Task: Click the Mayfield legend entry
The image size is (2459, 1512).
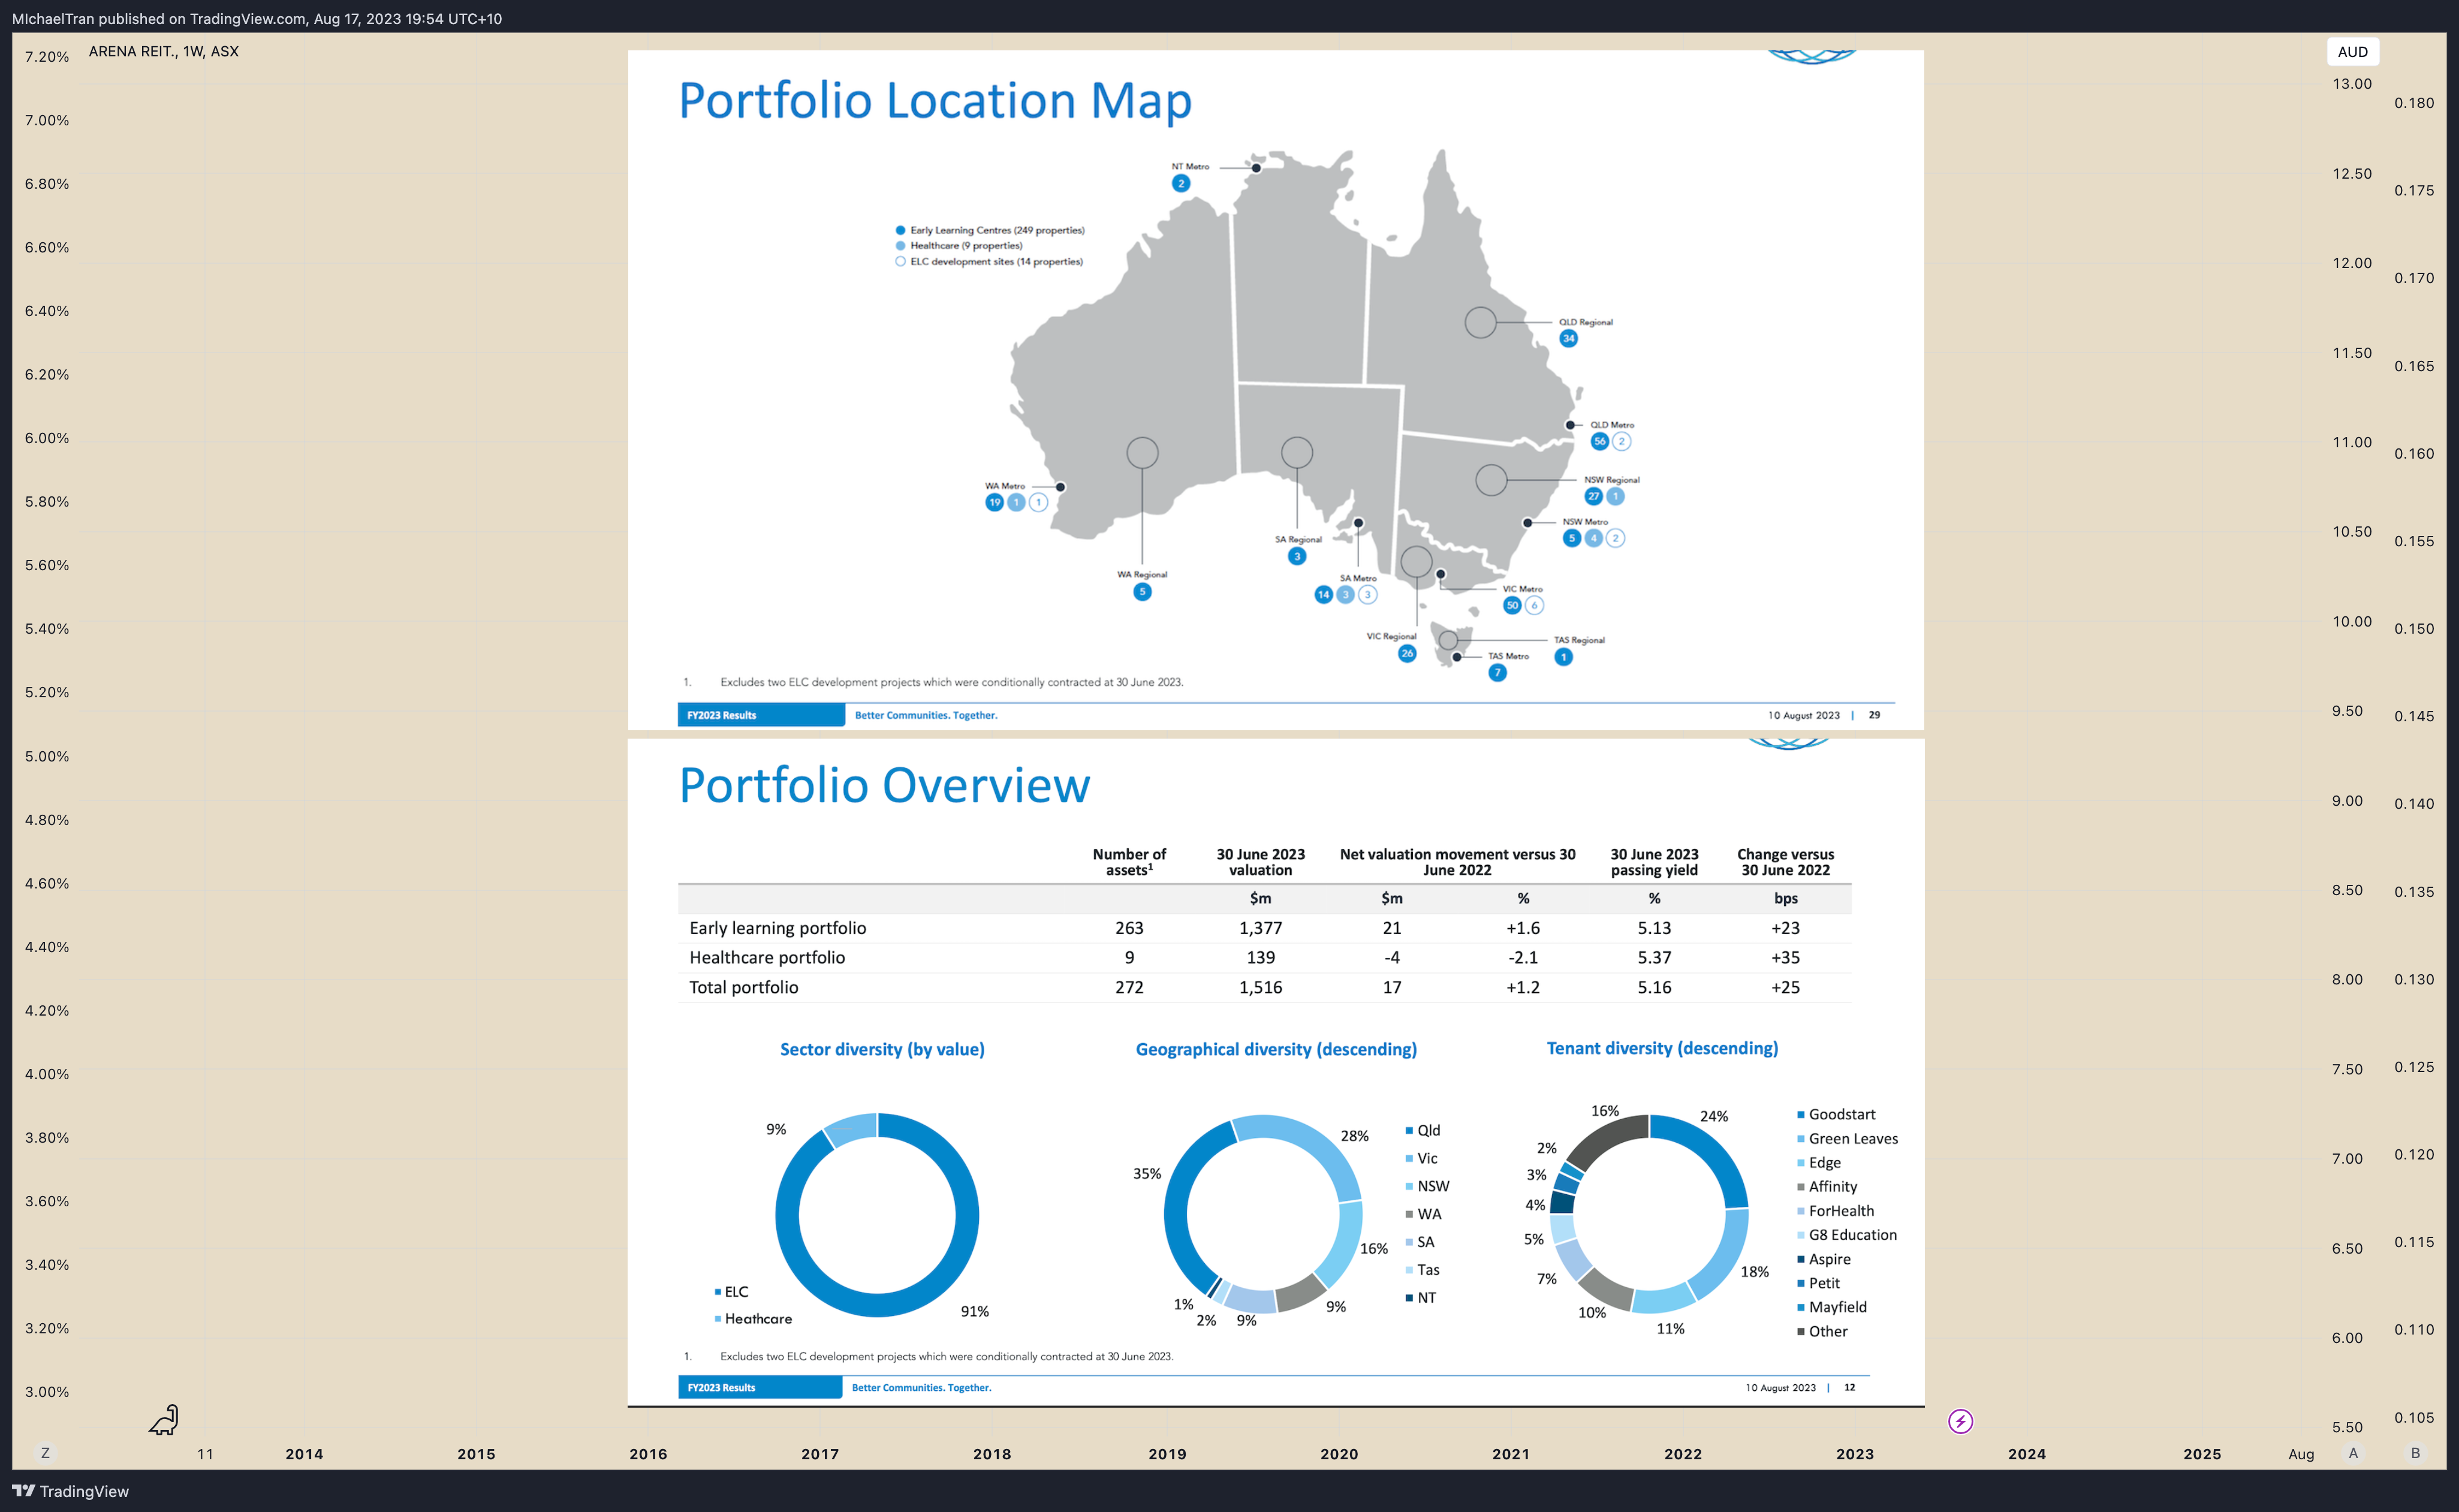Action: tap(1831, 1307)
